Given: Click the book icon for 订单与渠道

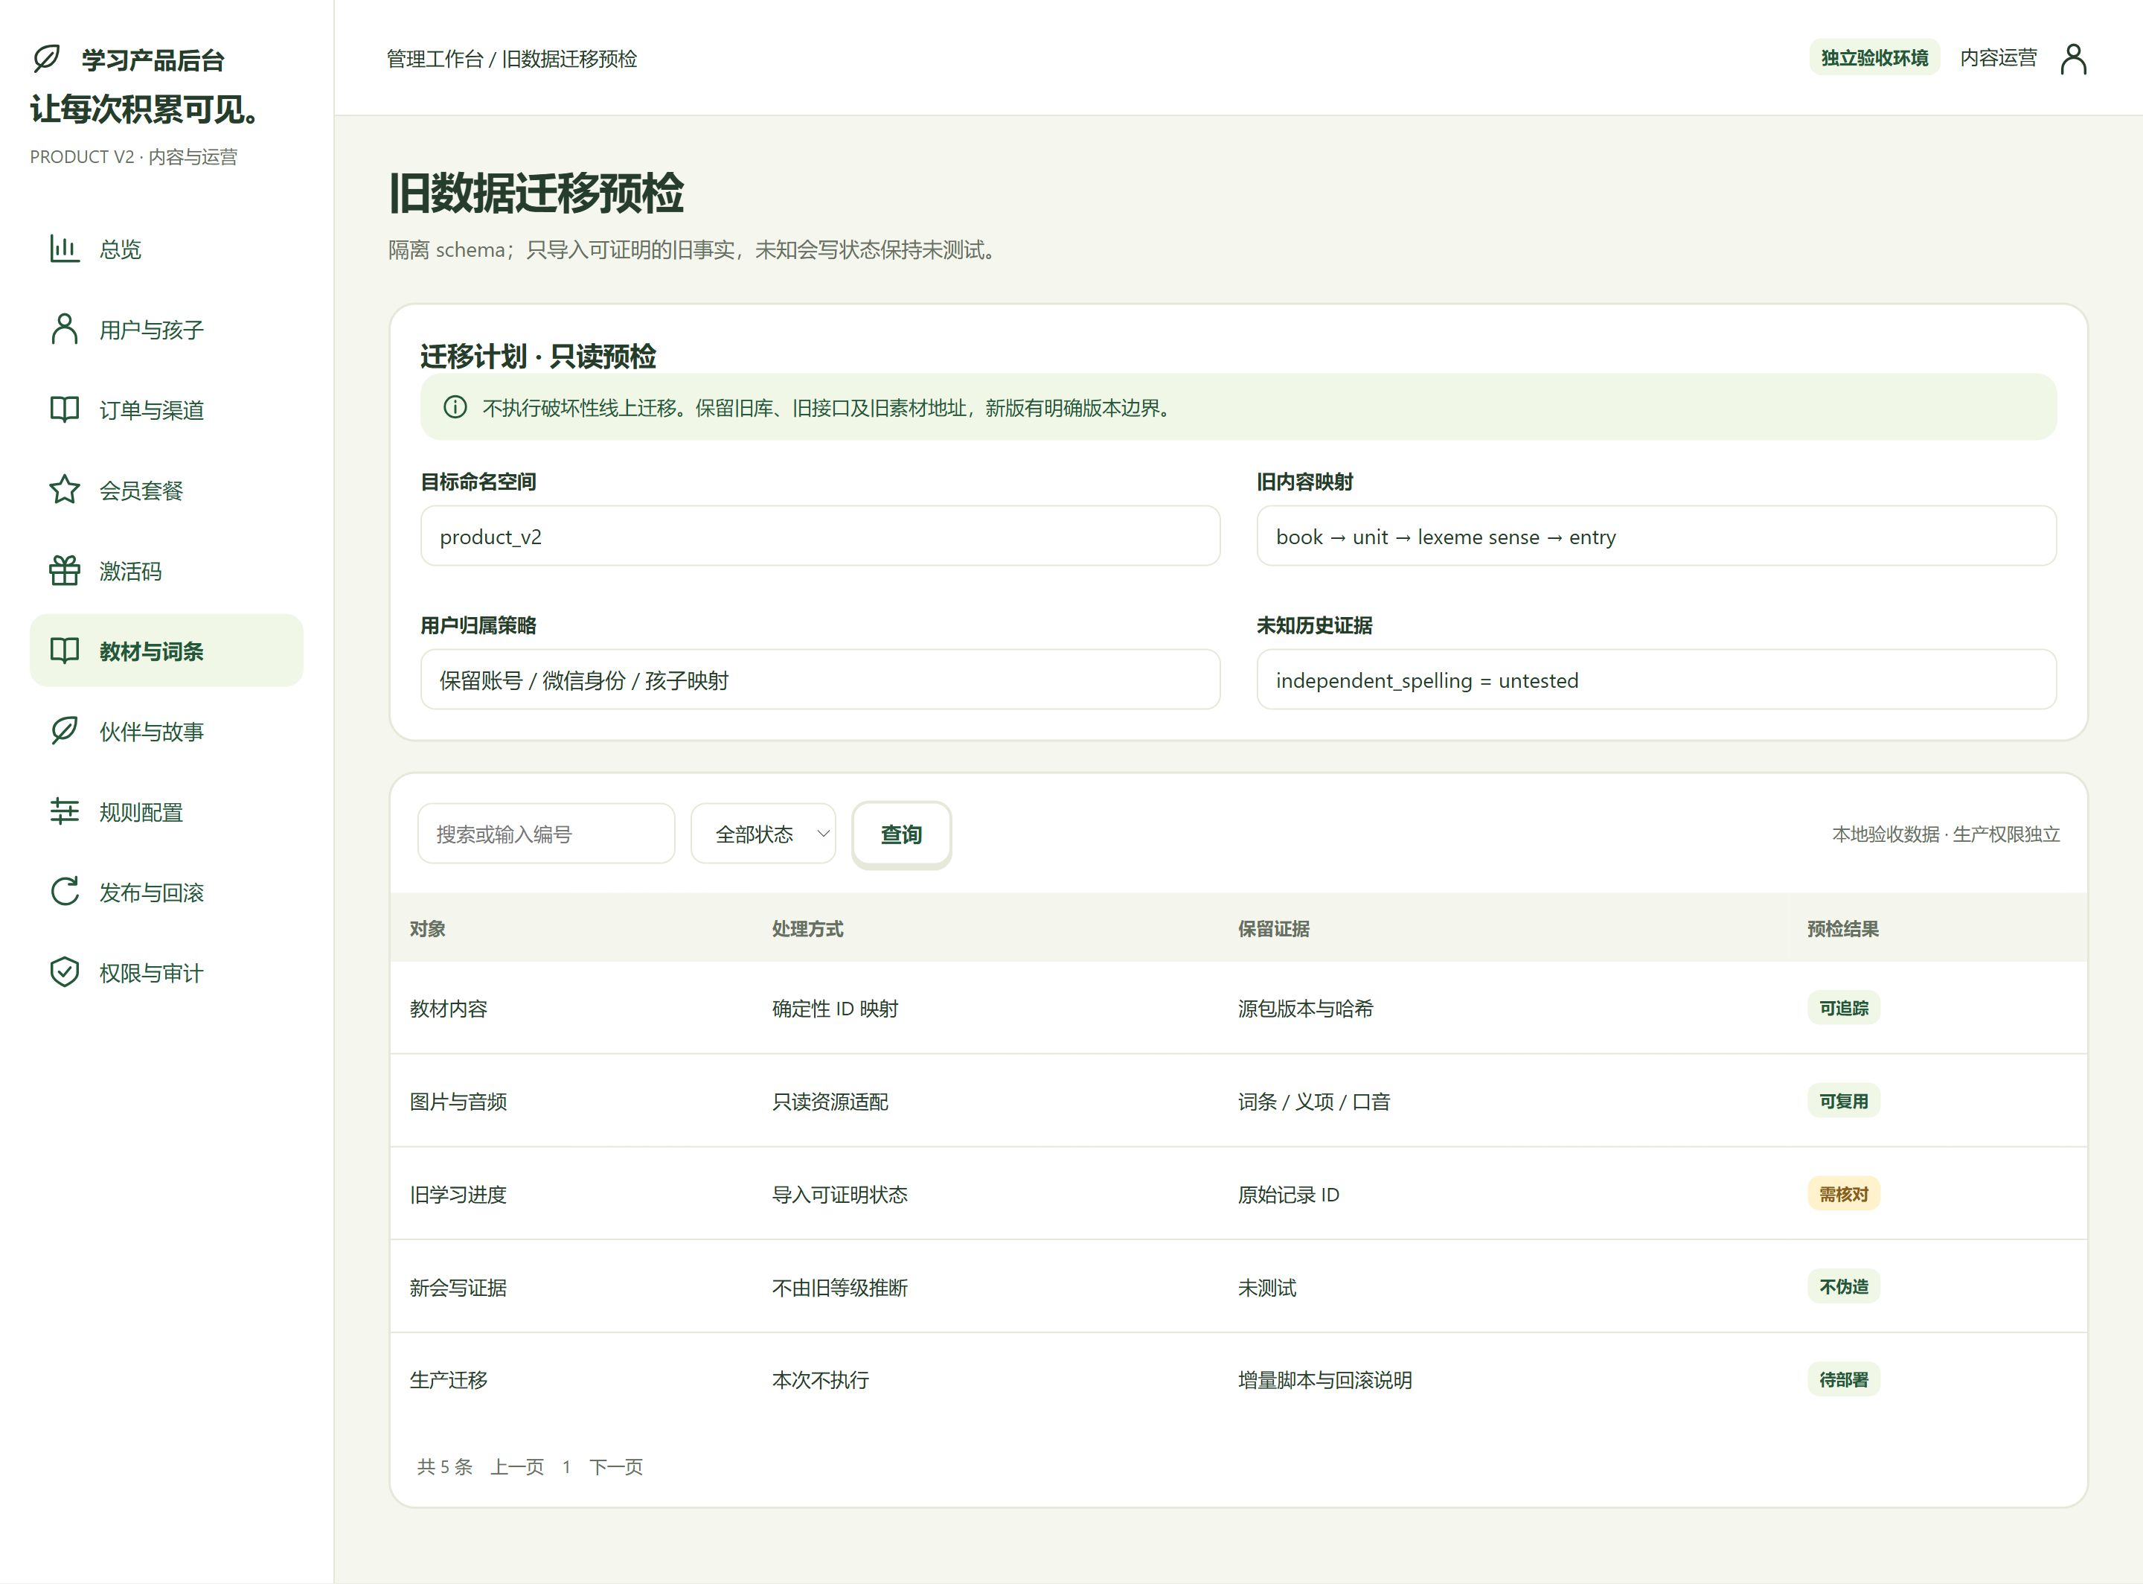Looking at the screenshot, I should [64, 409].
